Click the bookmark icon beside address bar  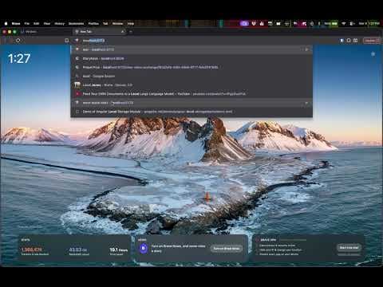click(x=67, y=41)
